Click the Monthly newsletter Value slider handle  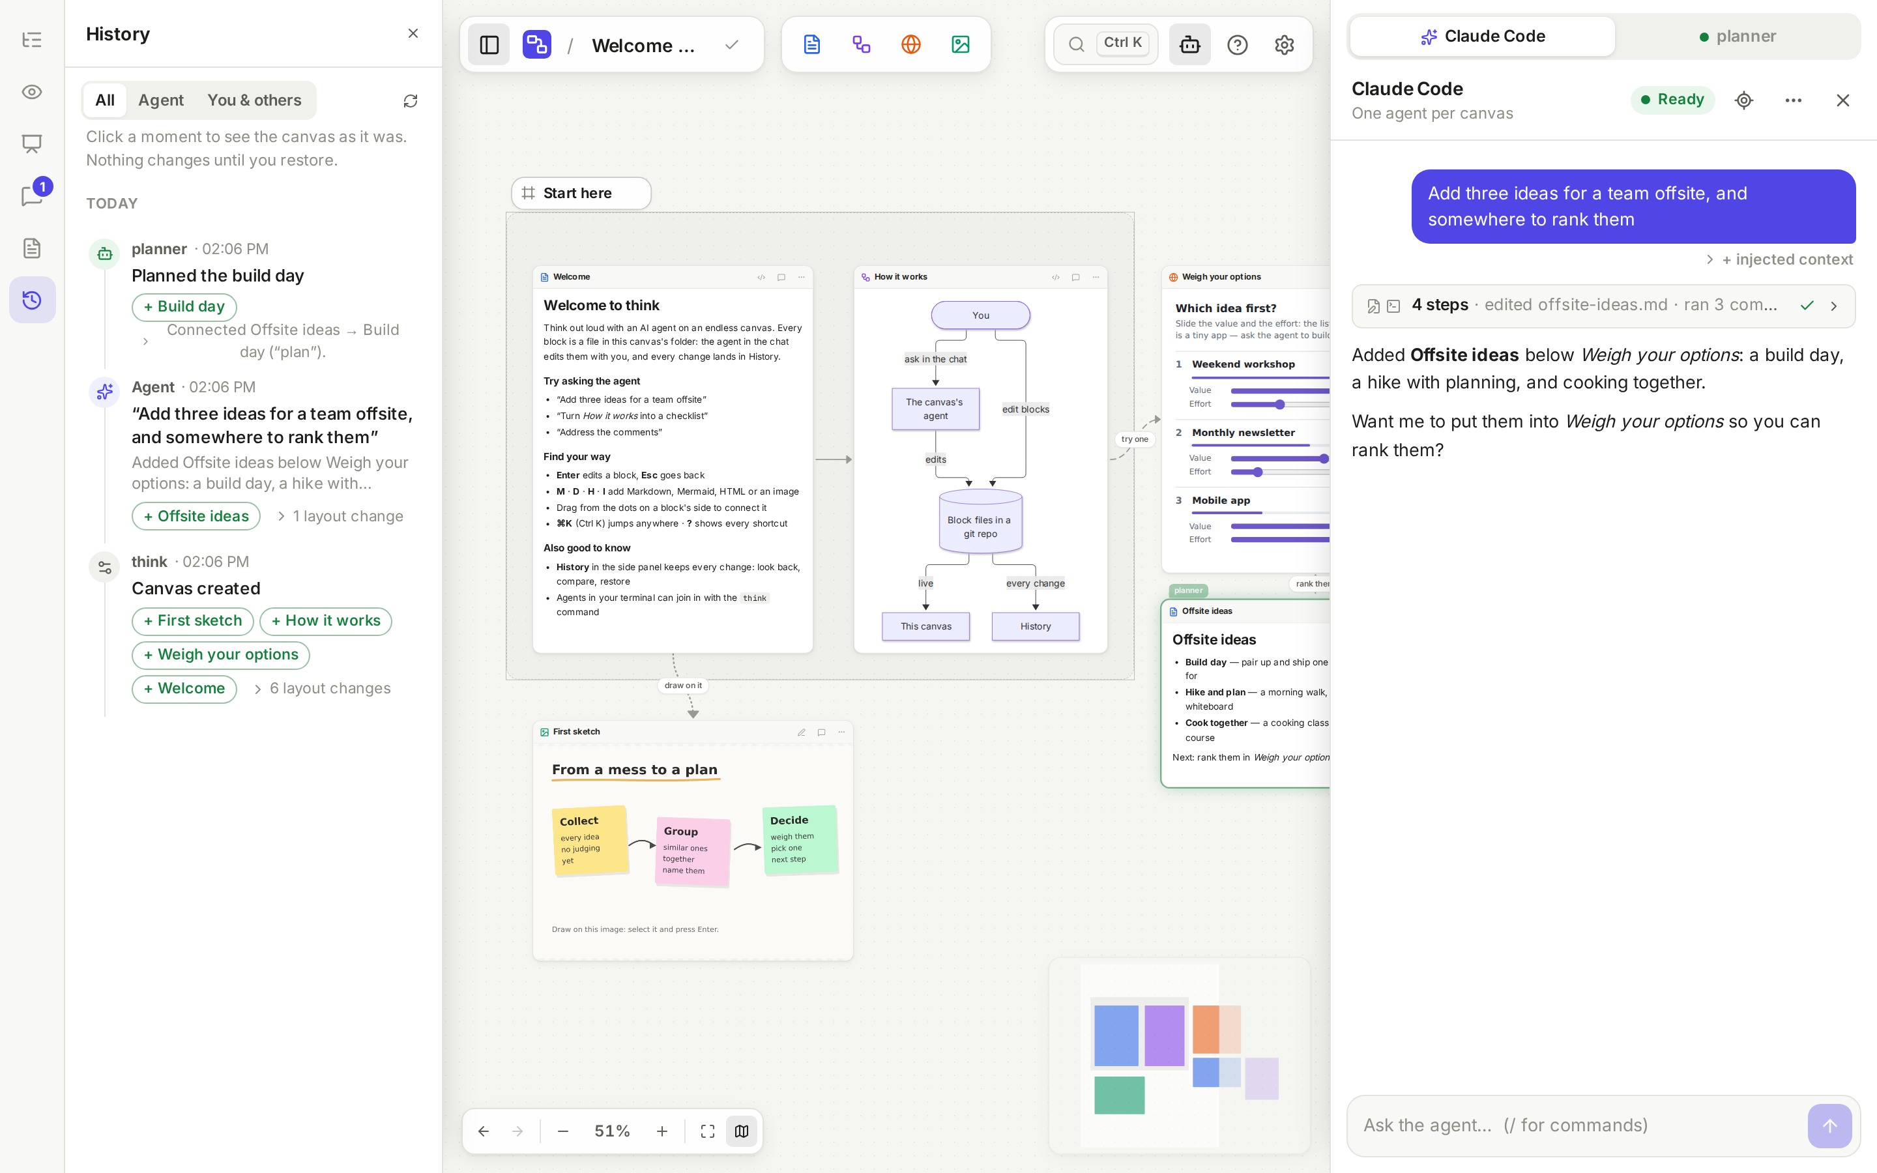1324,459
